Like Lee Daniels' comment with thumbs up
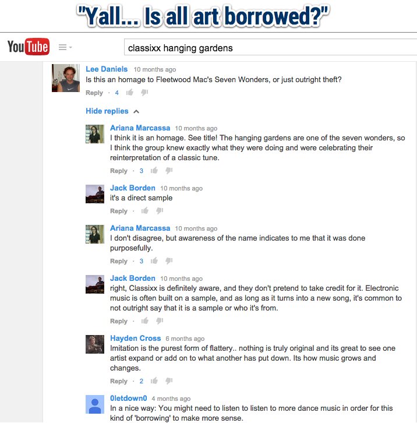This screenshot has height=423, width=417. pos(130,92)
